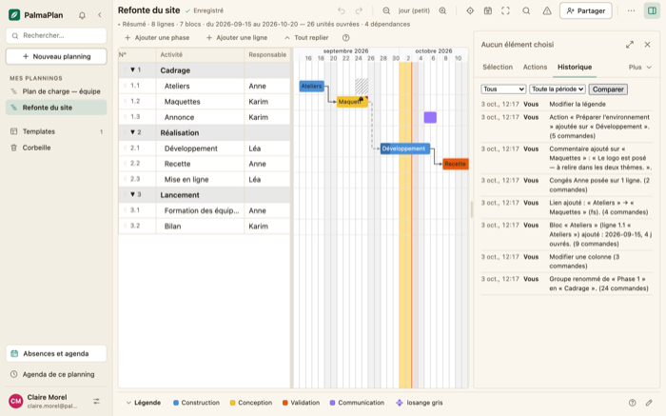Image resolution: width=666 pixels, height=416 pixels.
Task: Open legend help icon
Action: point(632,403)
